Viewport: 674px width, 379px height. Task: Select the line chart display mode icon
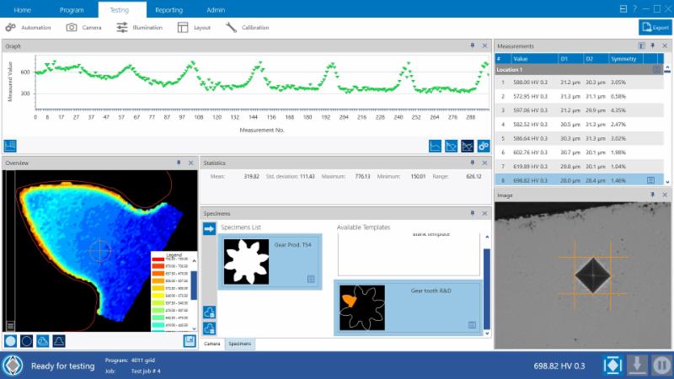click(x=435, y=146)
